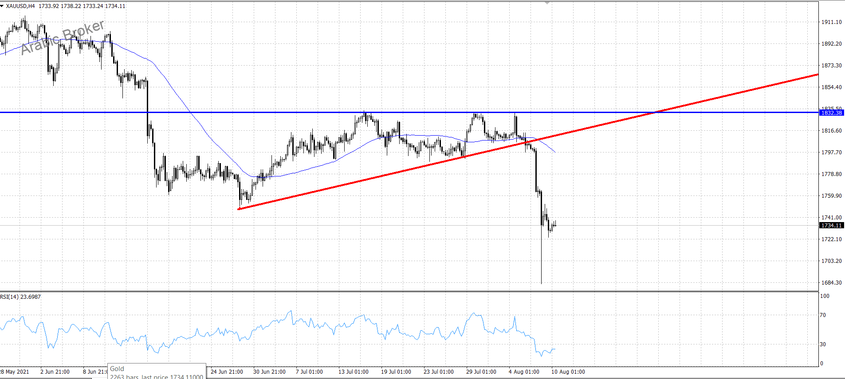Click the blue 1832.38 price tag

[831, 113]
